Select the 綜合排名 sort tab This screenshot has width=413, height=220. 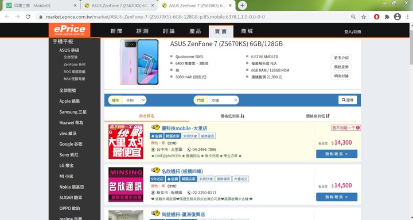[147, 116]
